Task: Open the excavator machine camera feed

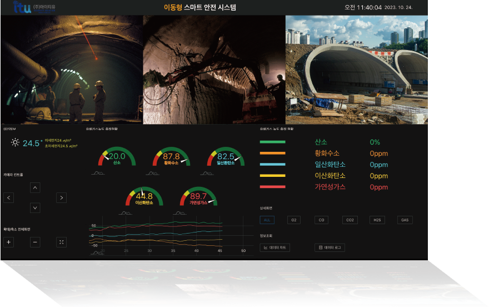Action: tap(214, 70)
